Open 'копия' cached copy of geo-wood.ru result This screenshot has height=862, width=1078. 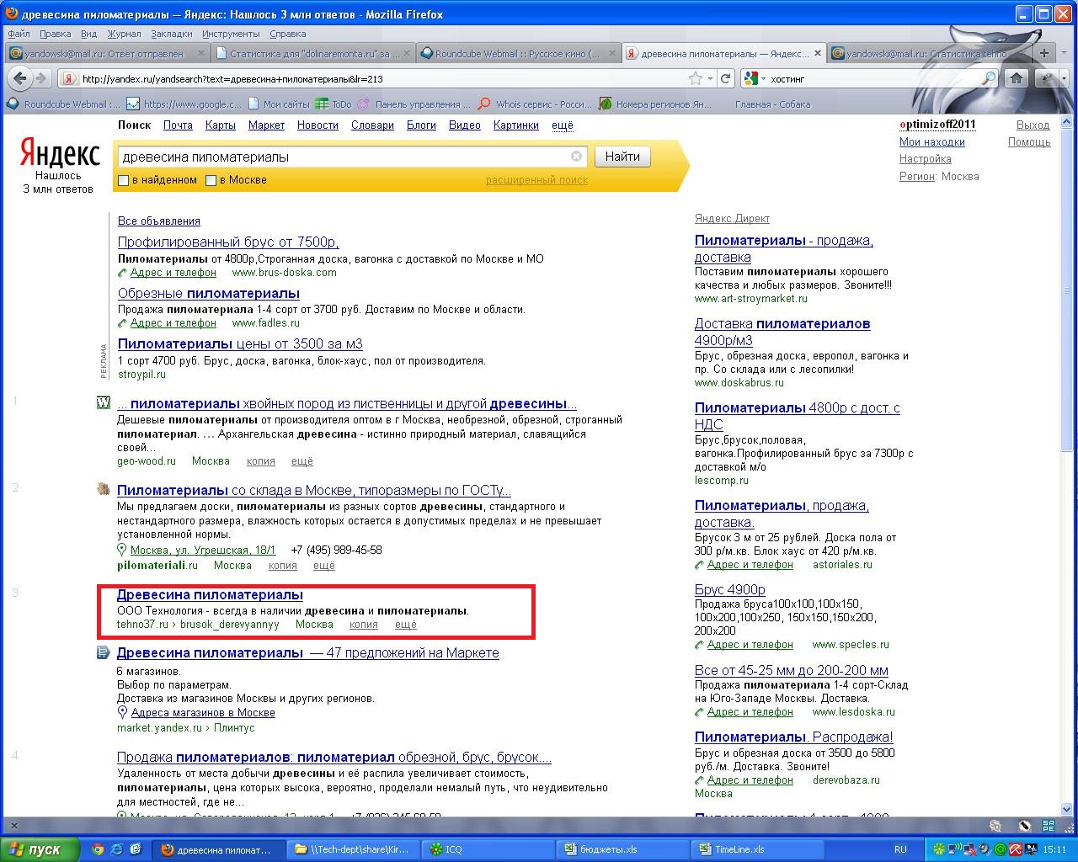coord(261,460)
